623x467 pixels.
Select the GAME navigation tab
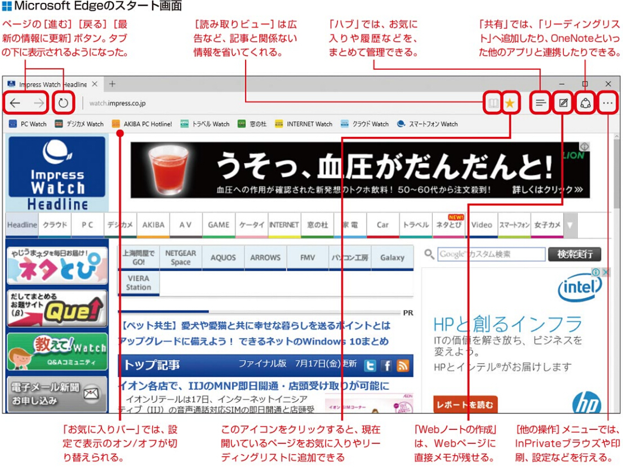tap(219, 225)
